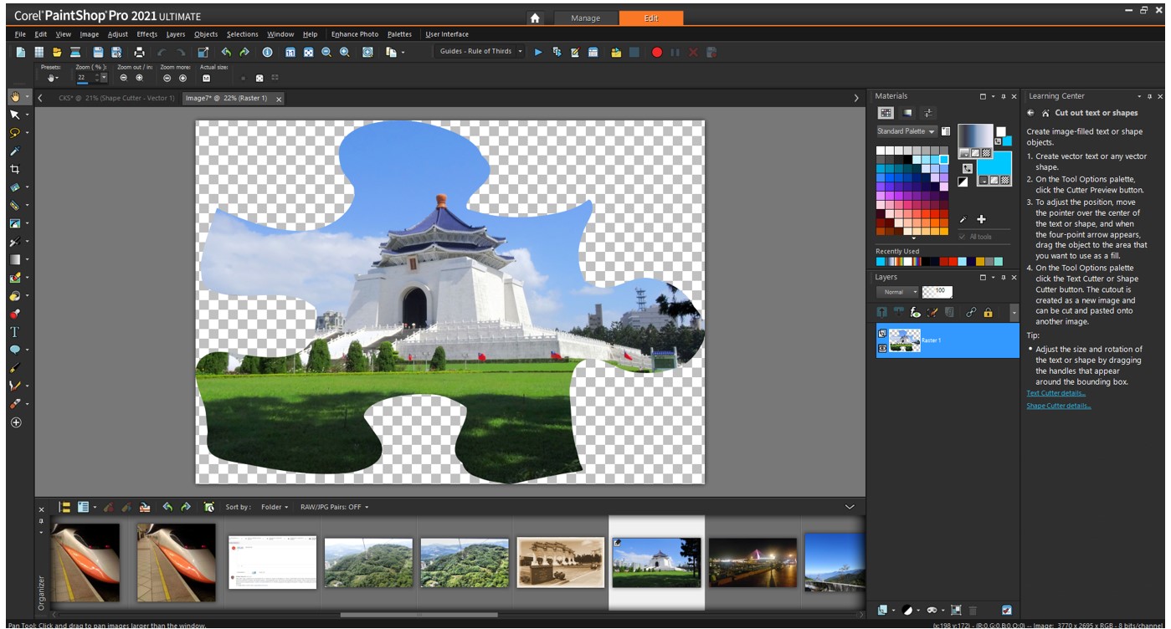1171x629 pixels.
Task: Open the Text Cutter details link
Action: (x=1055, y=393)
